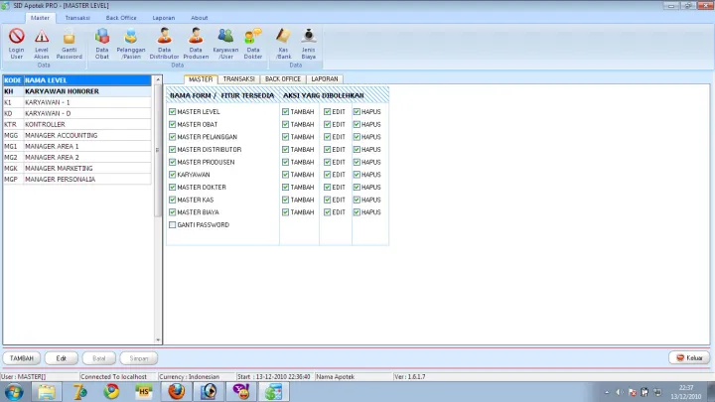Viewport: 715px width, 402px height.
Task: Select the KARYAWAN - D row
Action: (x=77, y=113)
